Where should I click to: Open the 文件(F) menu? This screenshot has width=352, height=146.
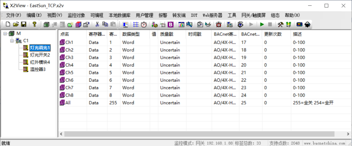pos(13,16)
